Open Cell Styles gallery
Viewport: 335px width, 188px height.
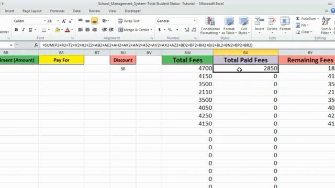243,26
